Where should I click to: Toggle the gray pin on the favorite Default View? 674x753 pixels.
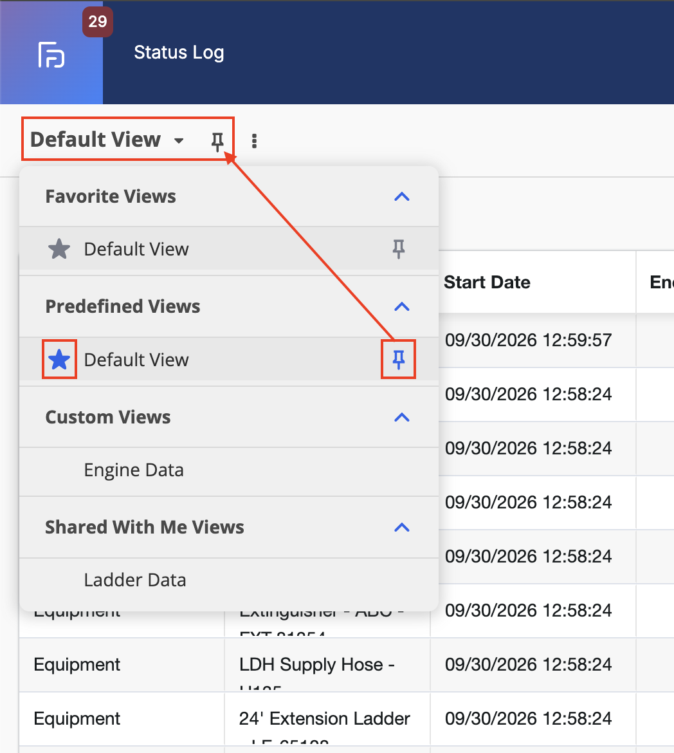[399, 249]
